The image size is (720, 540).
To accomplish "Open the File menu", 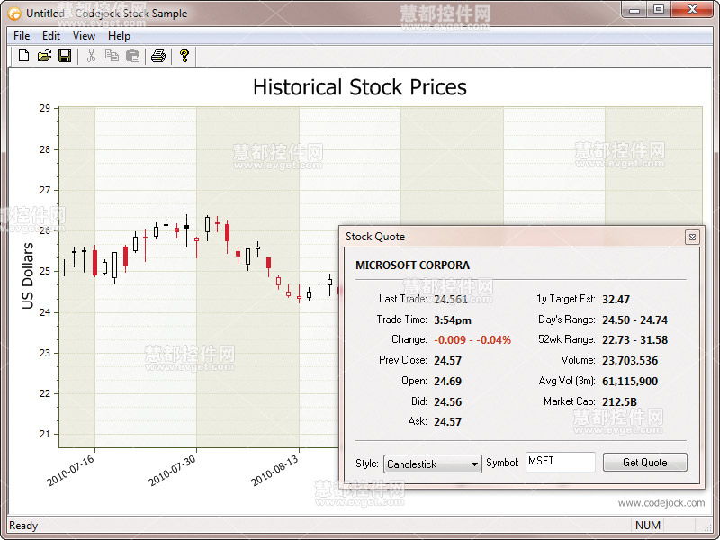I will tap(22, 36).
